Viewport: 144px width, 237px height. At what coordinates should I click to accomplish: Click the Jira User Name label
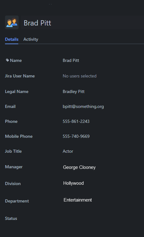(x=20, y=76)
